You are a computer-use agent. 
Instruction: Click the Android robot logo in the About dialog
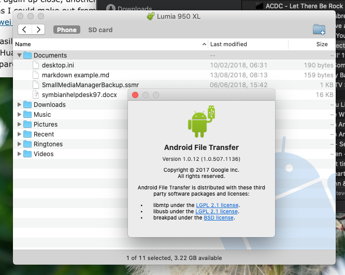[202, 121]
